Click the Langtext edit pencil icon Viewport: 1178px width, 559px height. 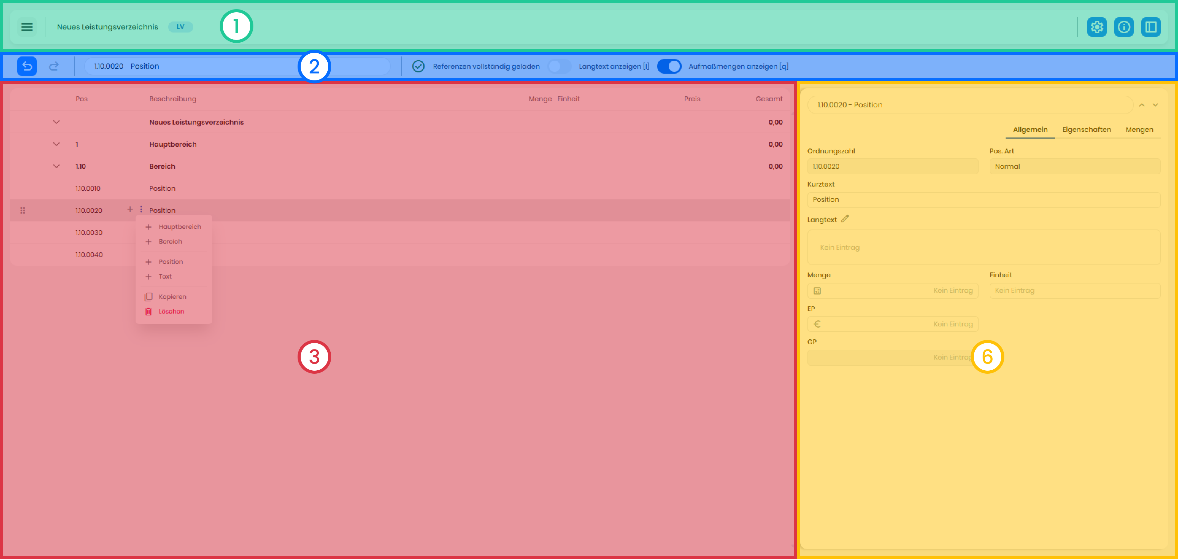(845, 219)
